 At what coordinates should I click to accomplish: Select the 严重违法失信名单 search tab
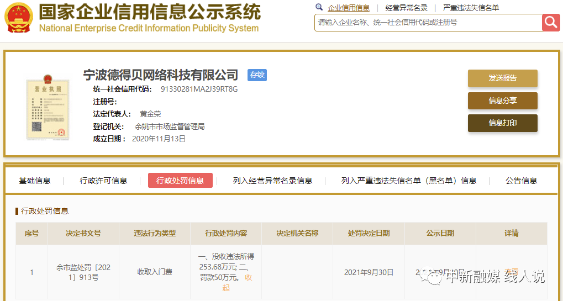click(471, 8)
